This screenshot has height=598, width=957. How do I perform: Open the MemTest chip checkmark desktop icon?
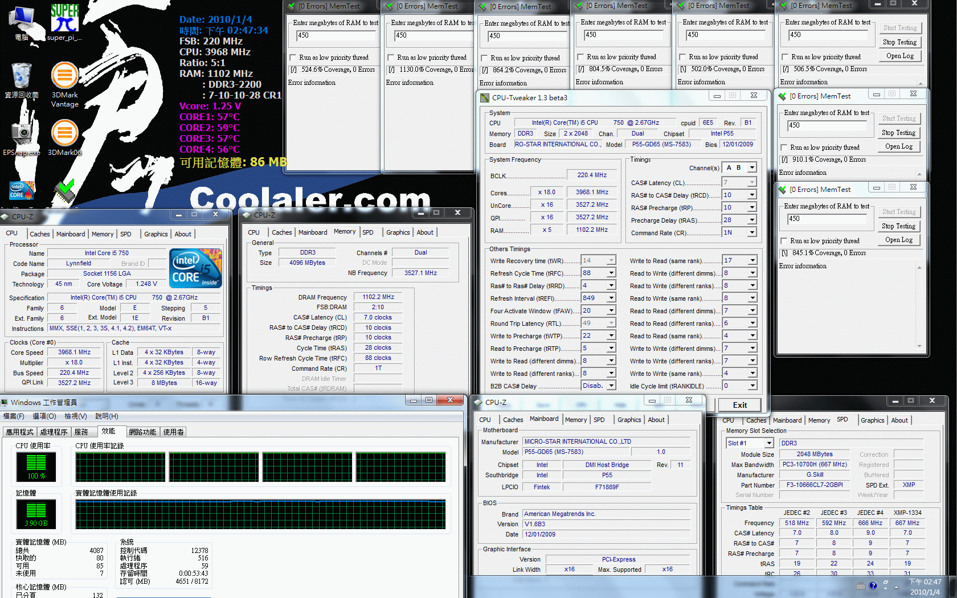64,192
